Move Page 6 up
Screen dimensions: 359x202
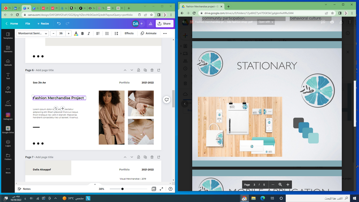click(x=125, y=70)
